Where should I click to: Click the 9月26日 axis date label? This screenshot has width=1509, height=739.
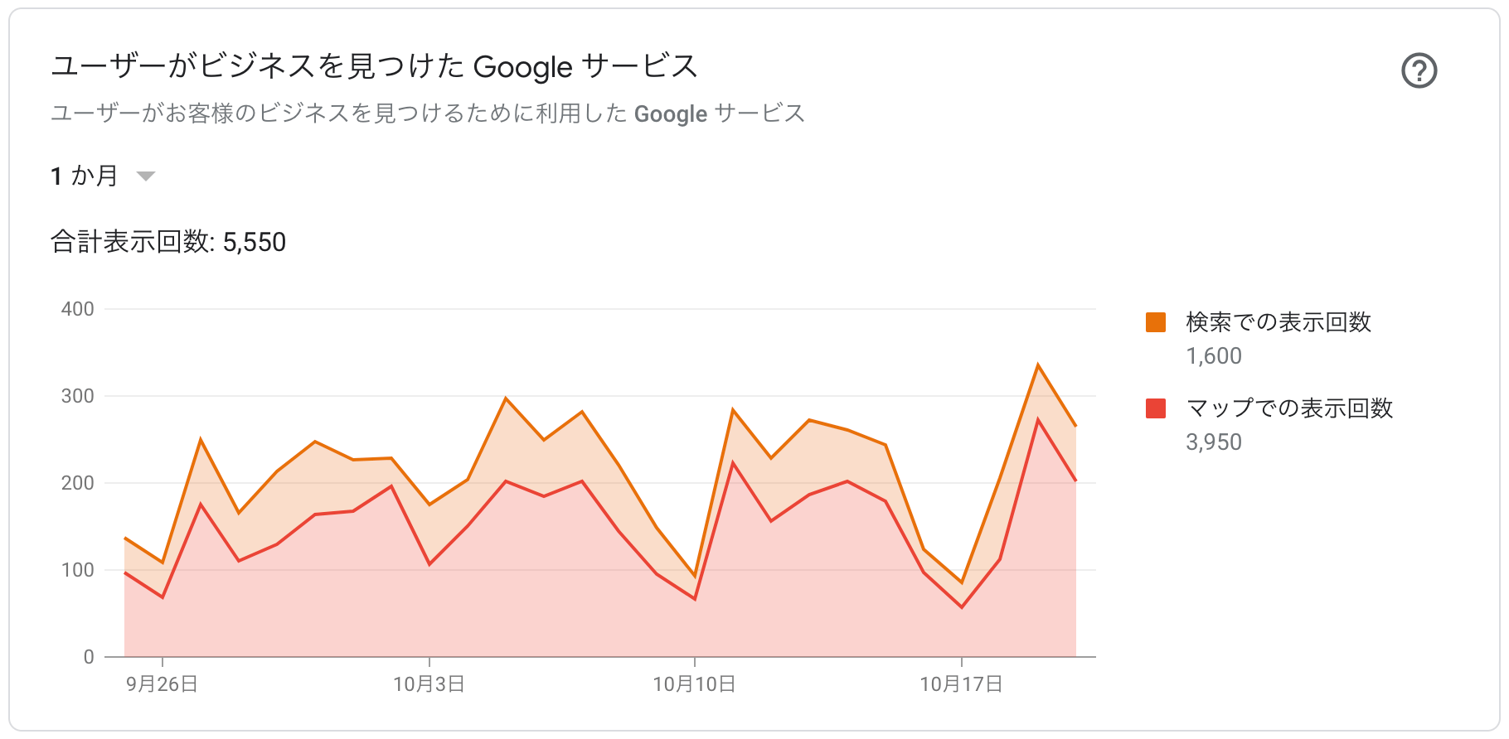pyautogui.click(x=162, y=684)
